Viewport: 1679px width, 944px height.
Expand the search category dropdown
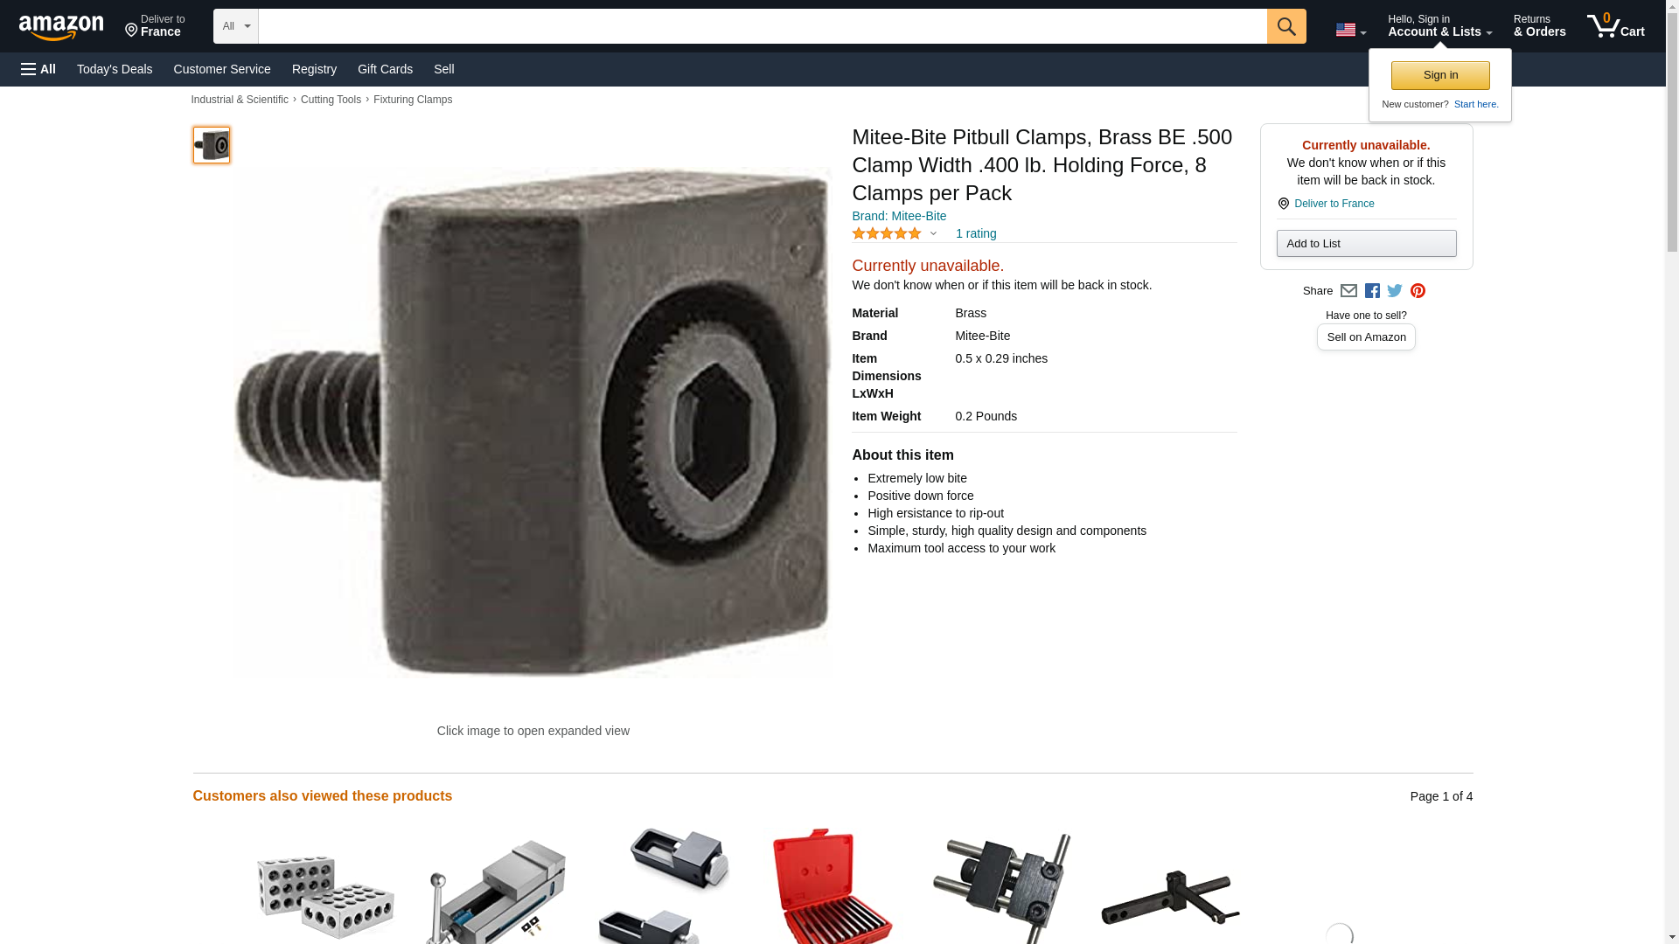(x=236, y=26)
